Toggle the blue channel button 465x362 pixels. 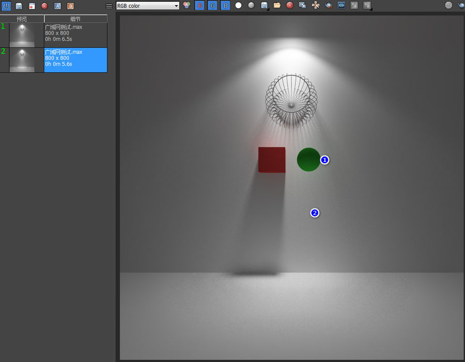[225, 5]
